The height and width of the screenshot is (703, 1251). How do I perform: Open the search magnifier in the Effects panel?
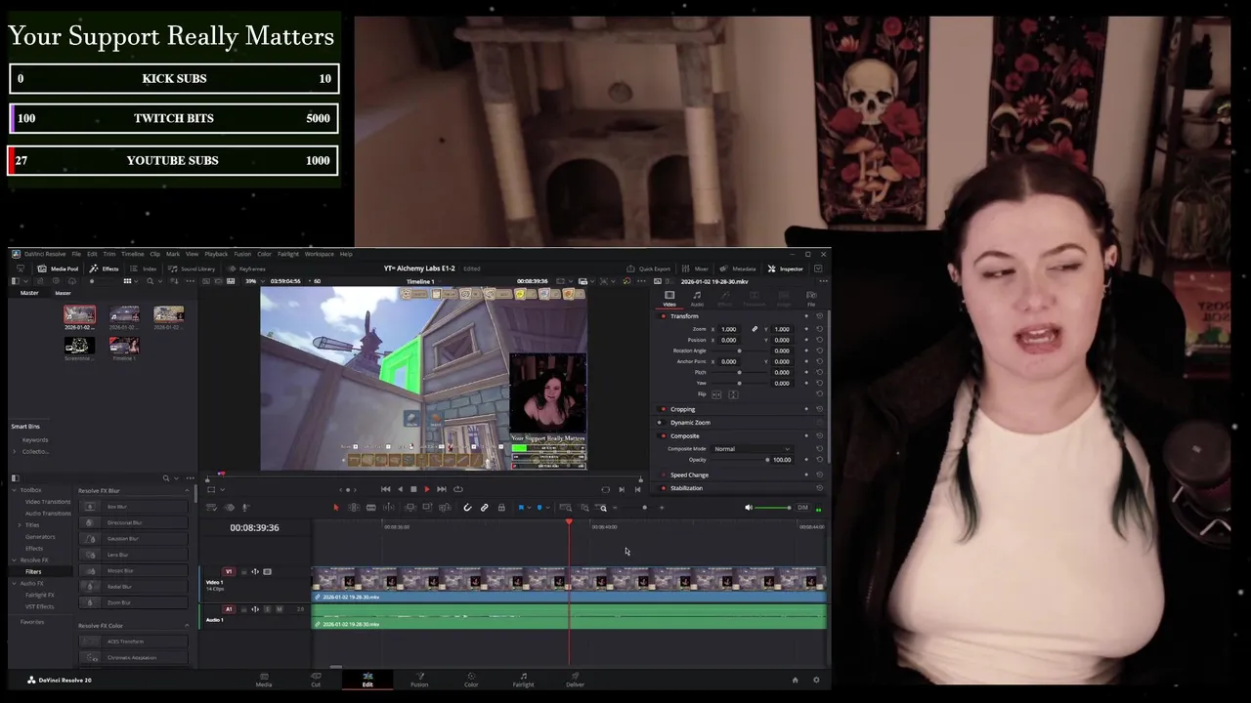point(165,478)
